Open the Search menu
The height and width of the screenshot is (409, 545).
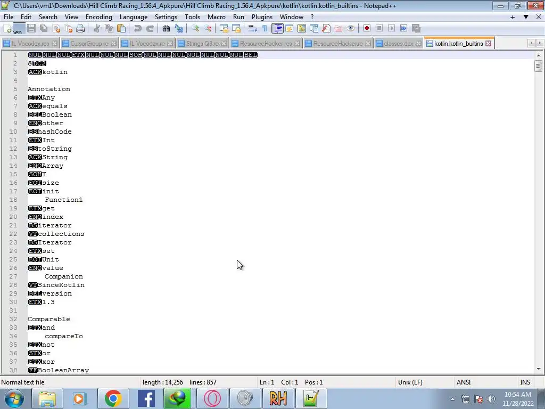point(48,17)
